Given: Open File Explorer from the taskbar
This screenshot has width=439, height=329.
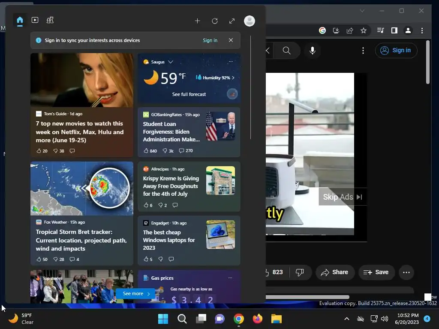Looking at the screenshot, I should (277, 319).
